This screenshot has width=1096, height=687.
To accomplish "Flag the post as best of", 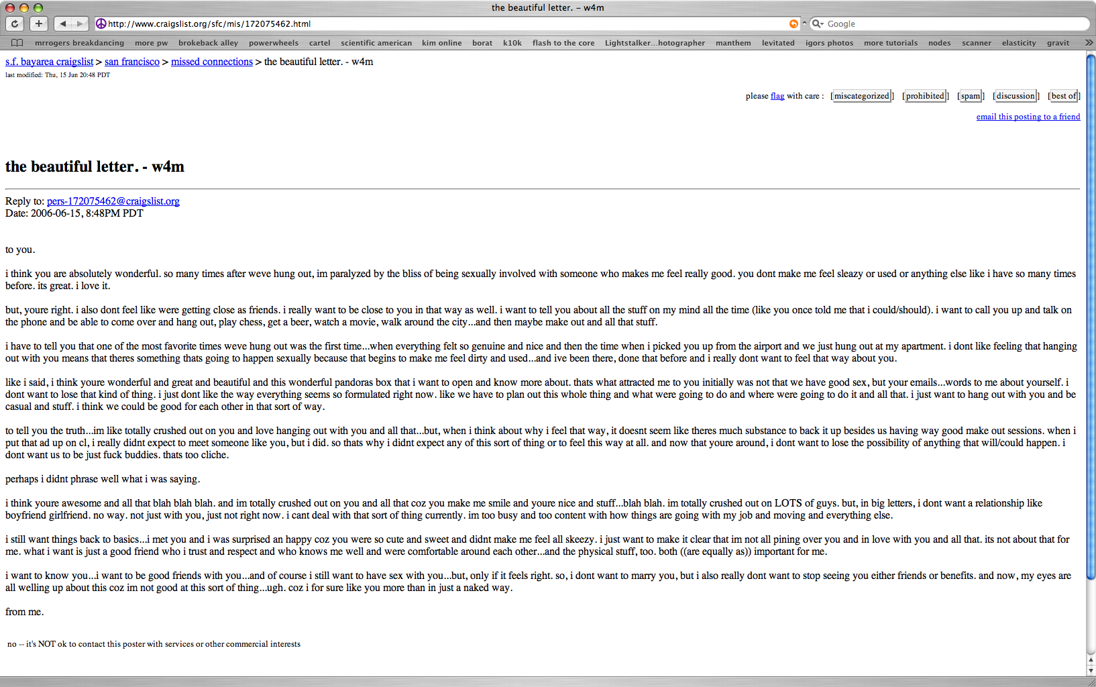I will coord(1064,96).
